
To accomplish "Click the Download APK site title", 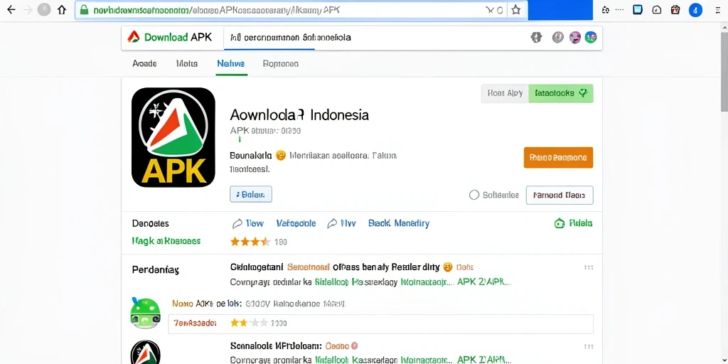I will (178, 37).
